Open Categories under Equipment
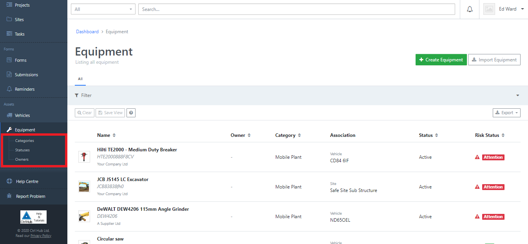The height and width of the screenshot is (244, 528). click(x=24, y=140)
